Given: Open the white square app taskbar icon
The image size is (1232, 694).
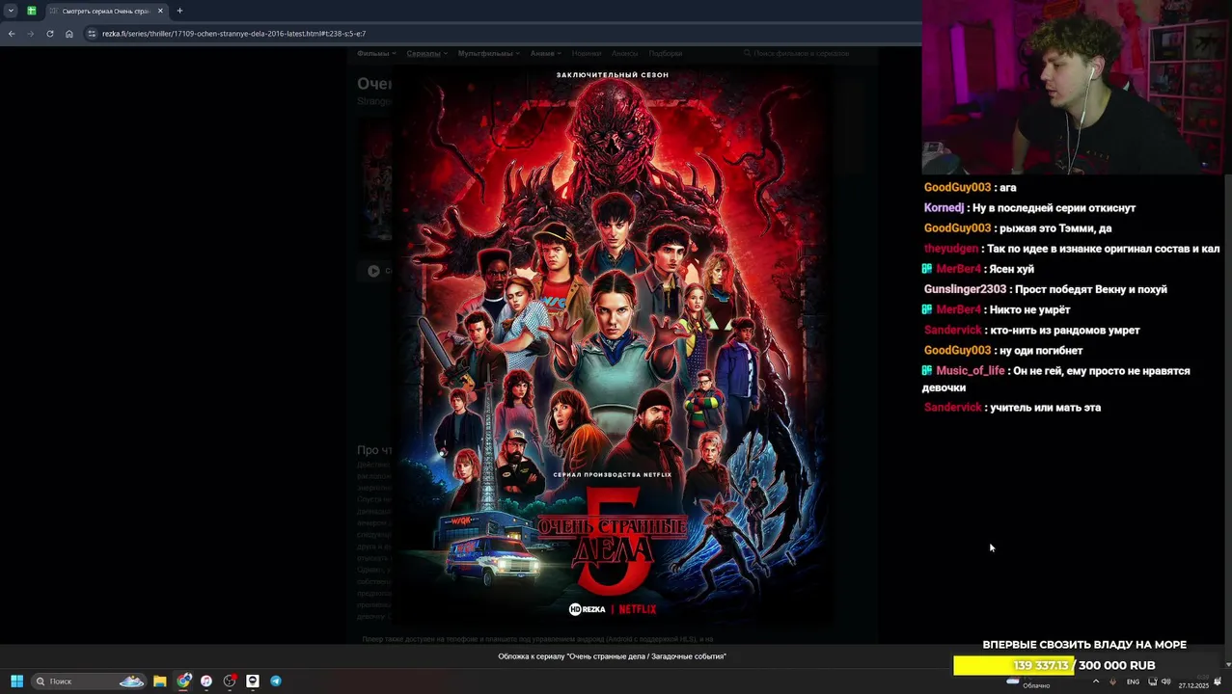Looking at the screenshot, I should point(253,681).
